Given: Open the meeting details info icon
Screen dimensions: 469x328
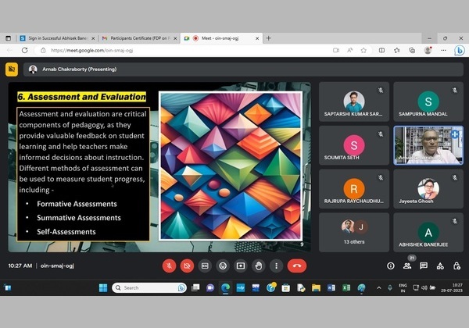Looking at the screenshot, I should [x=391, y=266].
